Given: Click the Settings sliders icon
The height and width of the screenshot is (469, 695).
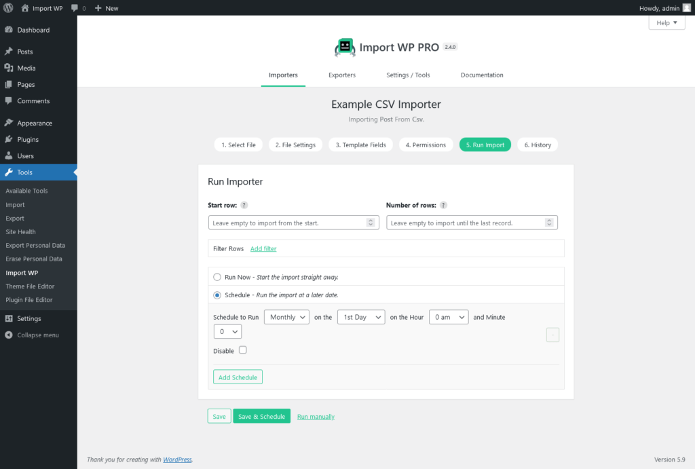Looking at the screenshot, I should point(9,318).
